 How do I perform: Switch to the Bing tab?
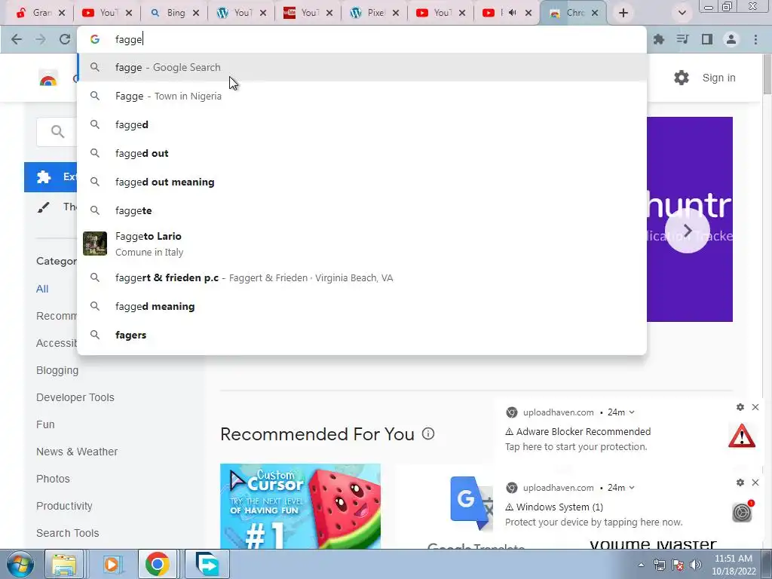(175, 13)
